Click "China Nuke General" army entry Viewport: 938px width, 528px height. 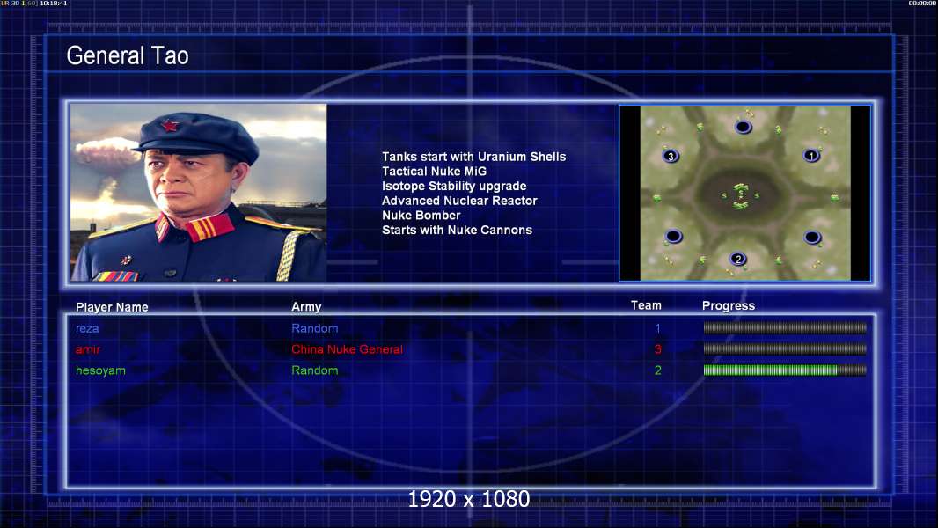coord(347,349)
